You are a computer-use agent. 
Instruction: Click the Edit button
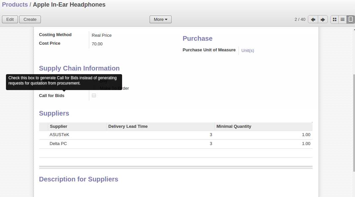(x=10, y=20)
